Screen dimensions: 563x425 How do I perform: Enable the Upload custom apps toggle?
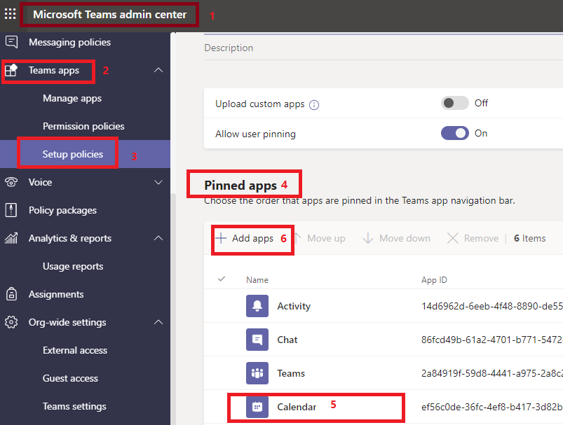coord(454,103)
